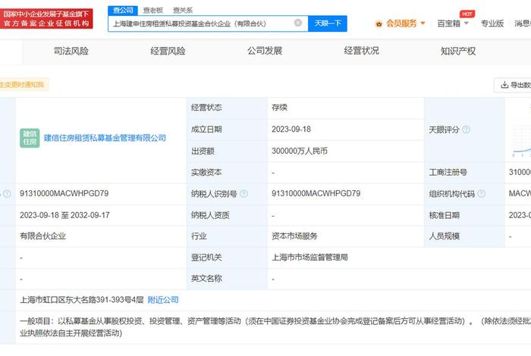Select the registrar 上海市市场监督管理局
The width and height of the screenshot is (531, 356).
pyautogui.click(x=309, y=258)
